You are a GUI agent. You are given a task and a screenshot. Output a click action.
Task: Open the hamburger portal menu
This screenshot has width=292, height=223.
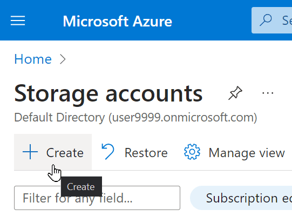(18, 21)
